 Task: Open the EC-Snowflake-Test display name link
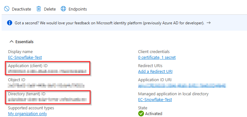click(x=25, y=57)
